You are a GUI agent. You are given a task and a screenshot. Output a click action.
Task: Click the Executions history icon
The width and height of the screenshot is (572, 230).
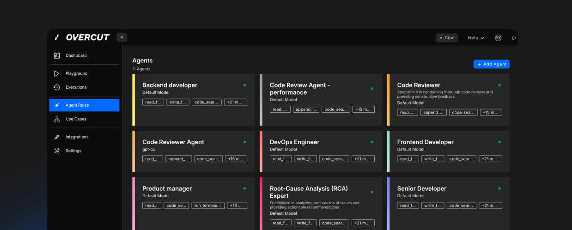pyautogui.click(x=57, y=87)
